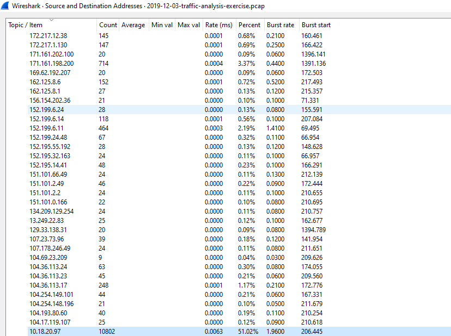This screenshot has width=451, height=336.
Task: Select row 104.254.149.101
Action: click(x=239, y=294)
